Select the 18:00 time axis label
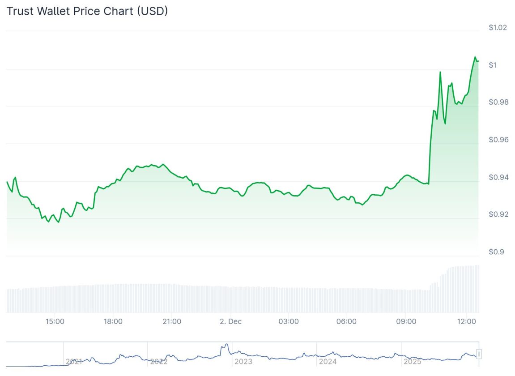 (x=113, y=321)
